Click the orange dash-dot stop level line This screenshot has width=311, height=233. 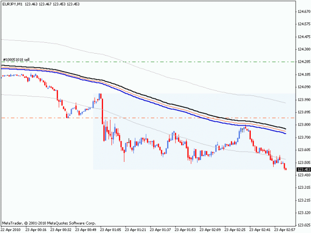point(148,118)
